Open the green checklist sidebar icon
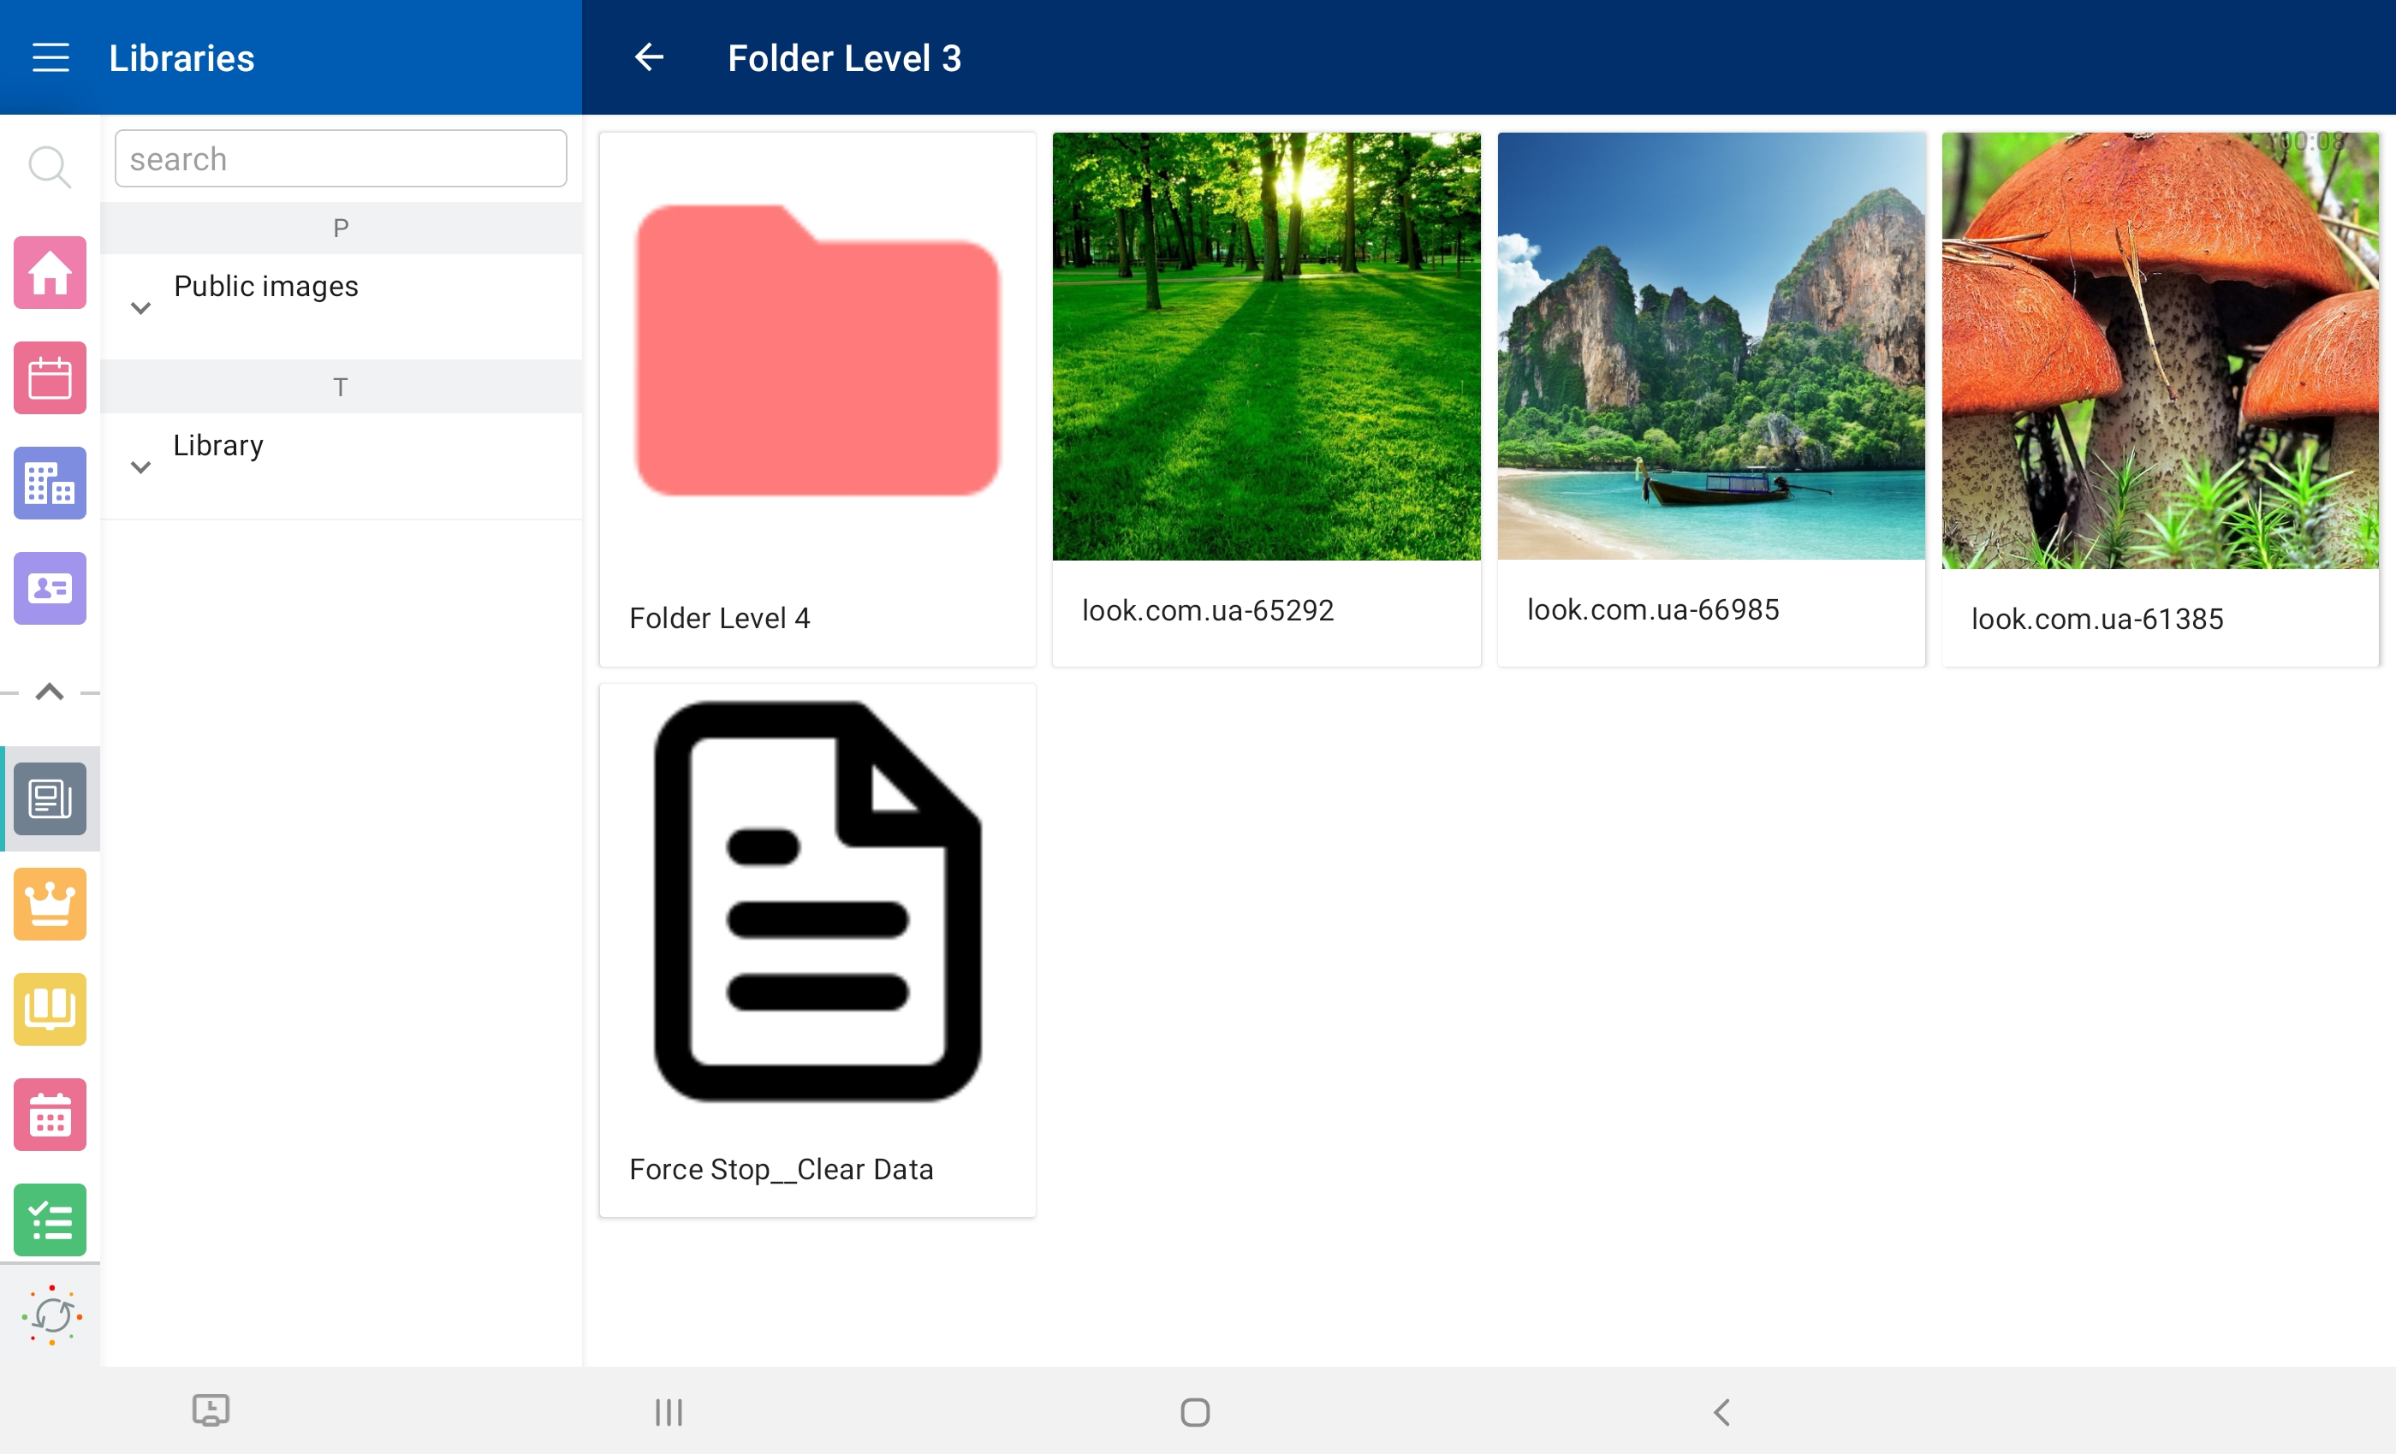The image size is (2396, 1454). tap(50, 1220)
